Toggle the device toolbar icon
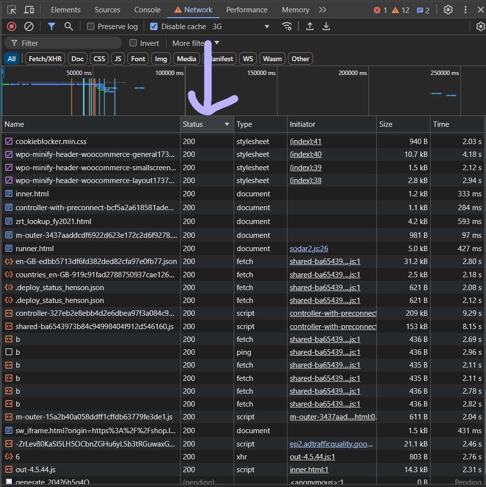Image resolution: width=486 pixels, height=487 pixels. [x=29, y=10]
